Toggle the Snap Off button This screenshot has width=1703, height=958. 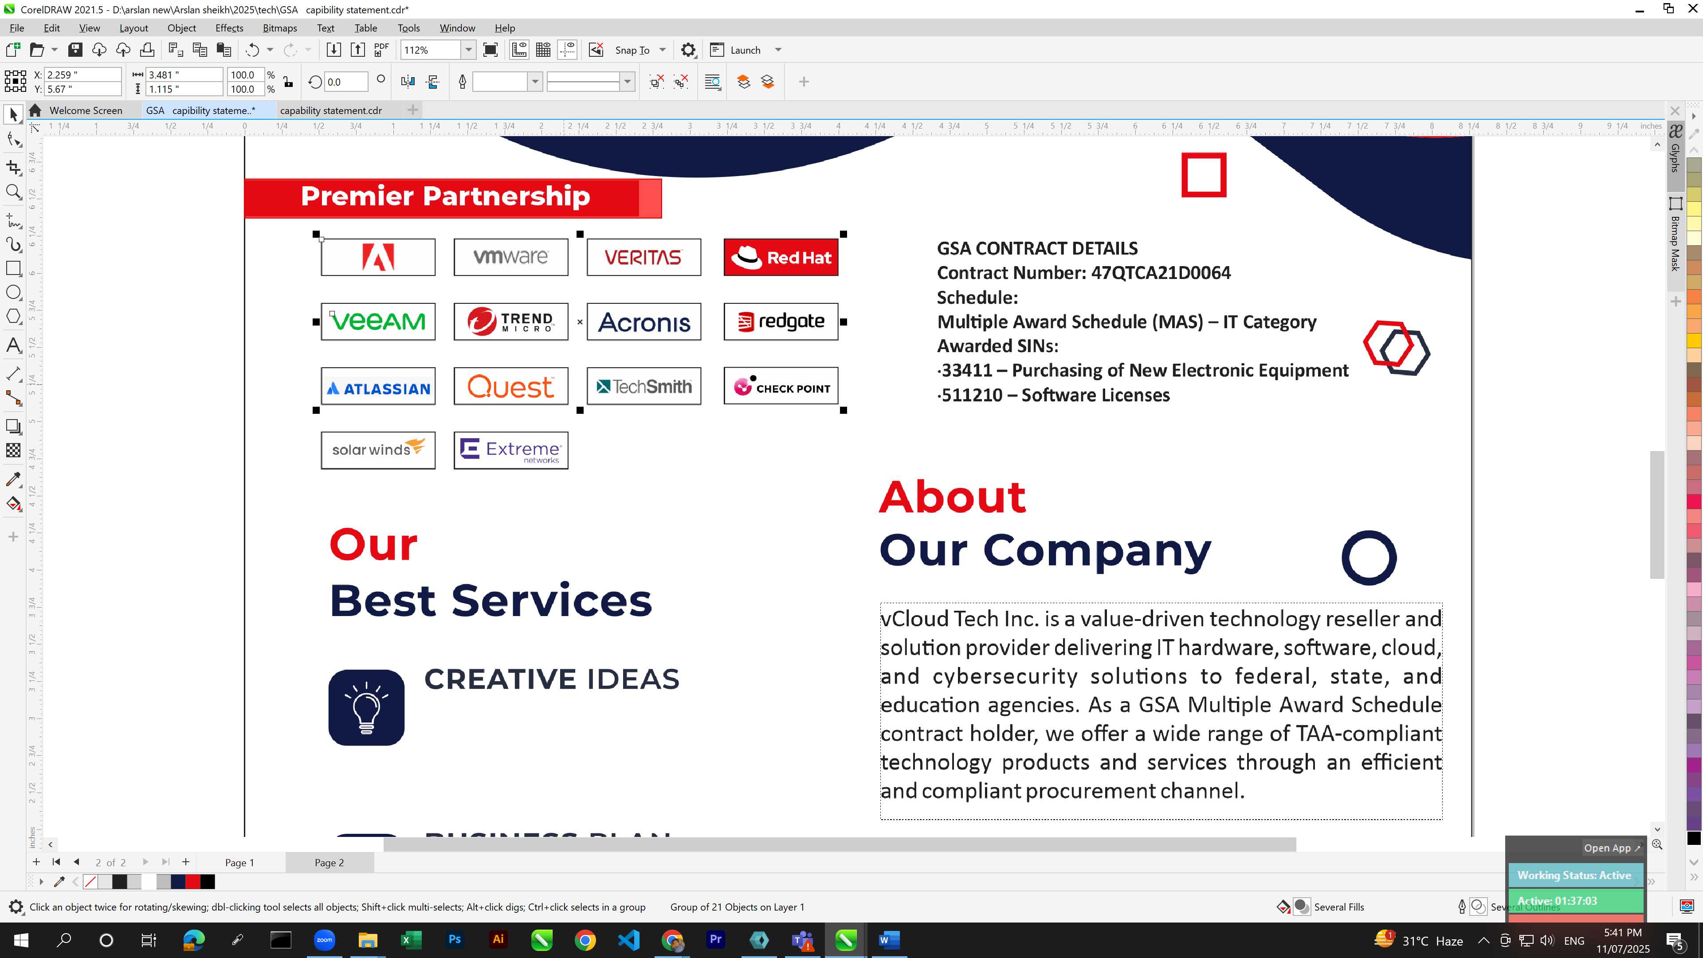tap(596, 50)
